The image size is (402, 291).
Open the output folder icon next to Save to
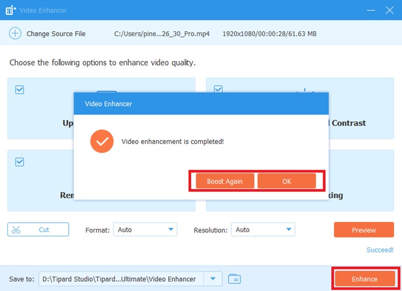(234, 279)
